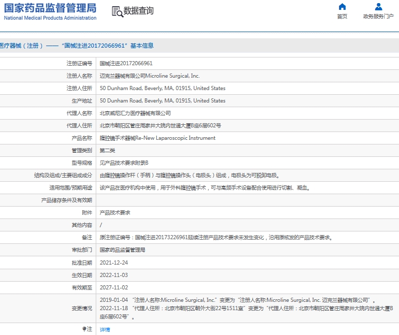Click the Microline Surgical registrant name value

pyautogui.click(x=149, y=76)
